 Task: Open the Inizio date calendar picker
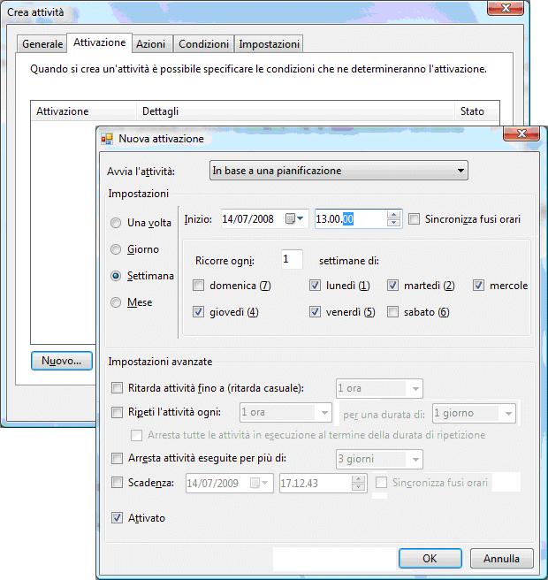[x=294, y=218]
